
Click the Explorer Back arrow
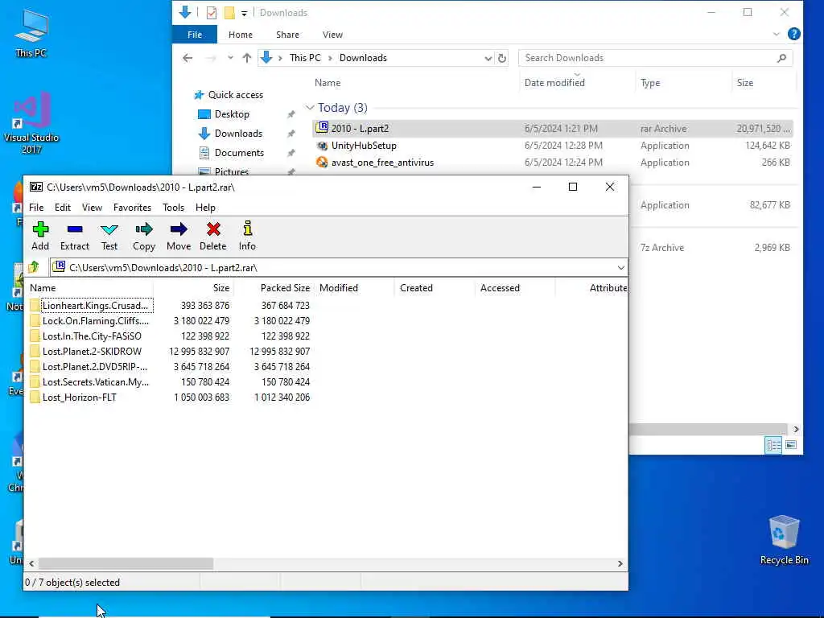187,58
